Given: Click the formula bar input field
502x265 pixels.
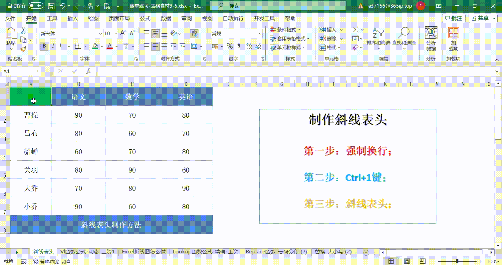Looking at the screenshot, I should click(296, 71).
